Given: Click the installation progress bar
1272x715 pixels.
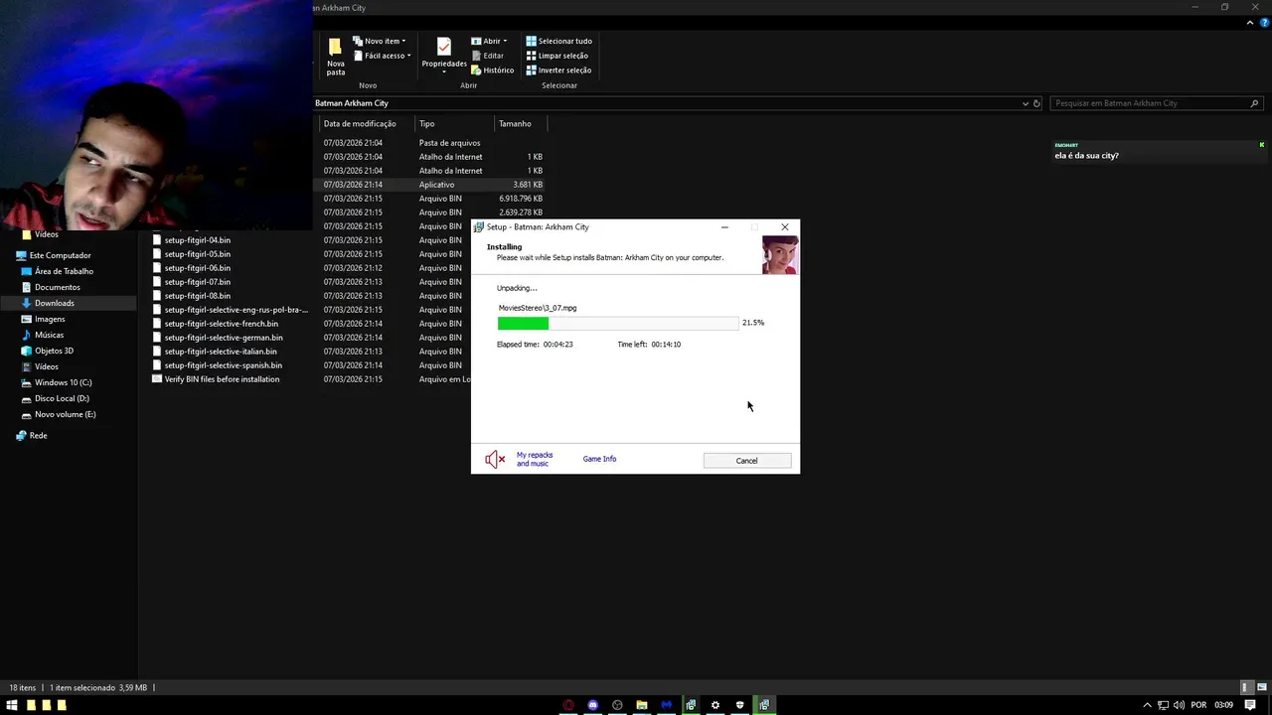Looking at the screenshot, I should click(618, 323).
